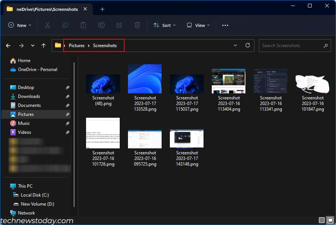Unpin Music using its pin icon
Image resolution: width=336 pixels, height=225 pixels.
[x=67, y=123]
